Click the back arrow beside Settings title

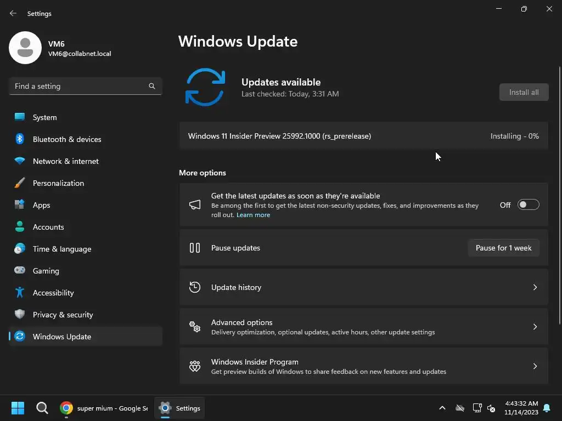click(13, 13)
